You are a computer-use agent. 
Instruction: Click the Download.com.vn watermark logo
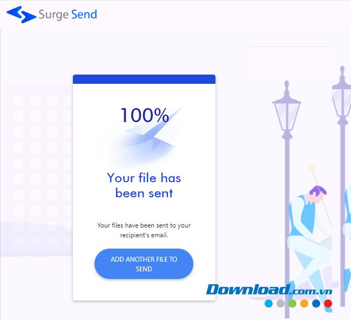269,289
